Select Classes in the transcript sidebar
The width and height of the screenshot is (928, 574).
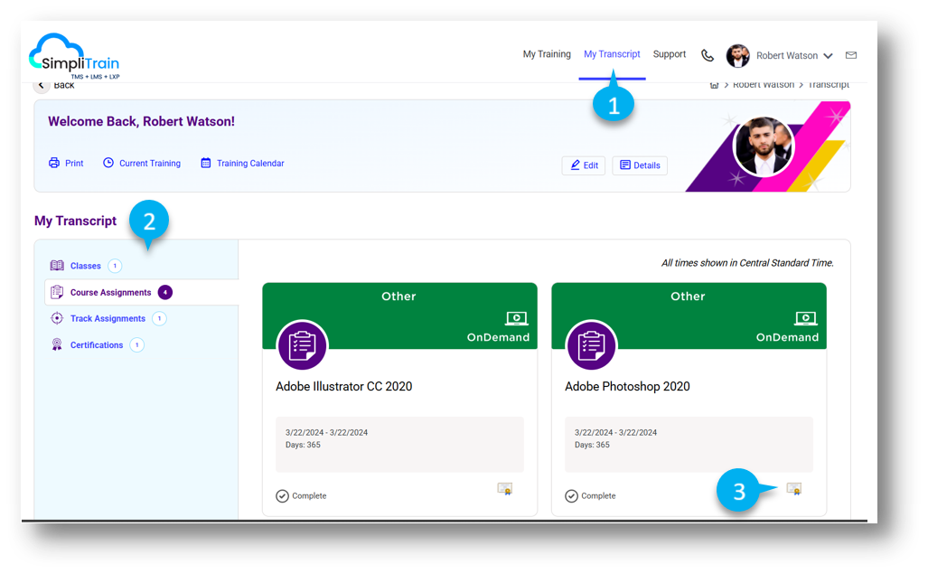point(85,266)
